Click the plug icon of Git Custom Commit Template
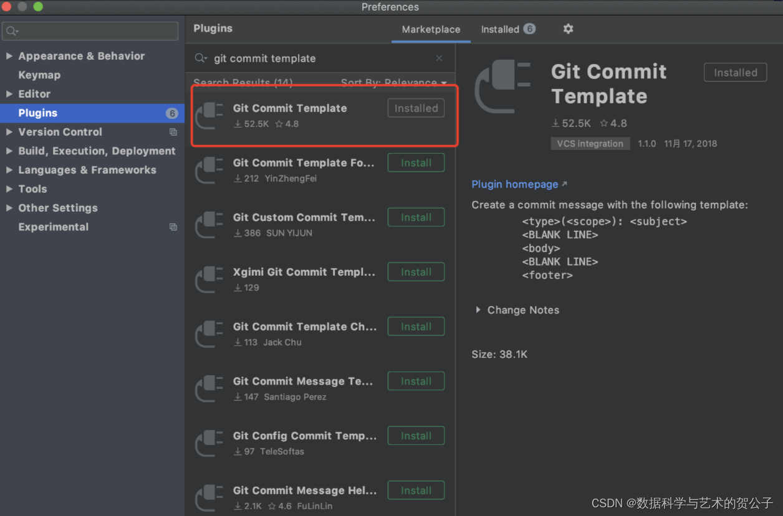This screenshot has width=783, height=516. click(x=209, y=225)
